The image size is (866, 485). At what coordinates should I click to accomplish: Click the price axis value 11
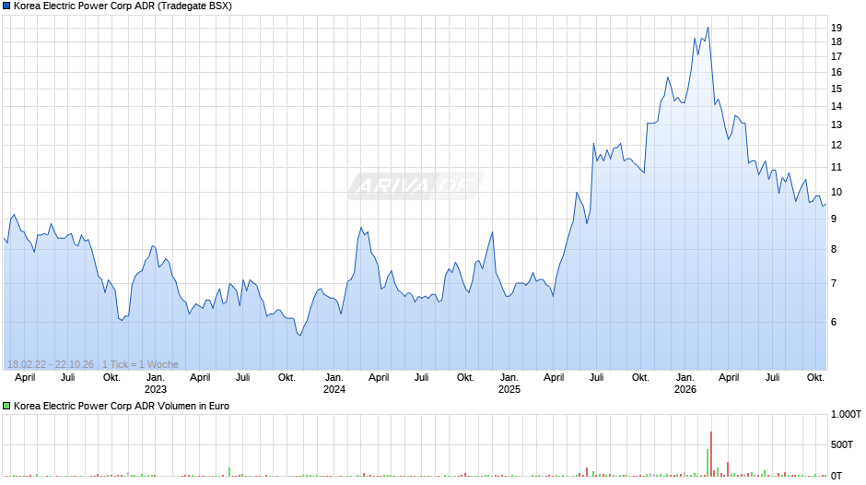pos(837,167)
